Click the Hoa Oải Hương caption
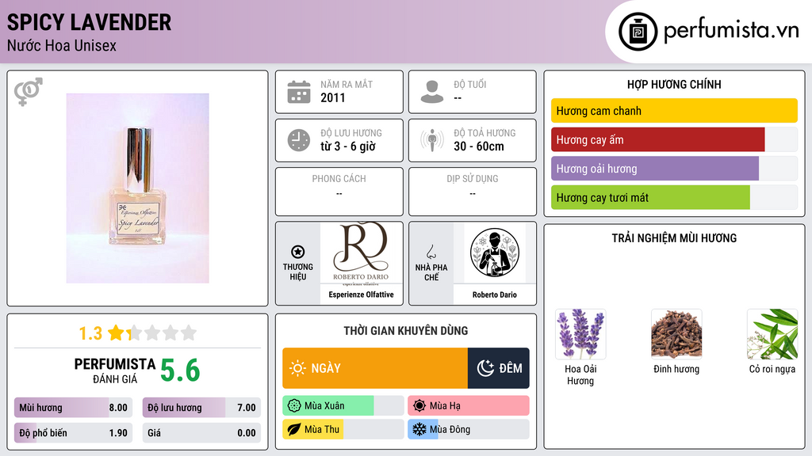812x456 pixels. click(x=580, y=374)
